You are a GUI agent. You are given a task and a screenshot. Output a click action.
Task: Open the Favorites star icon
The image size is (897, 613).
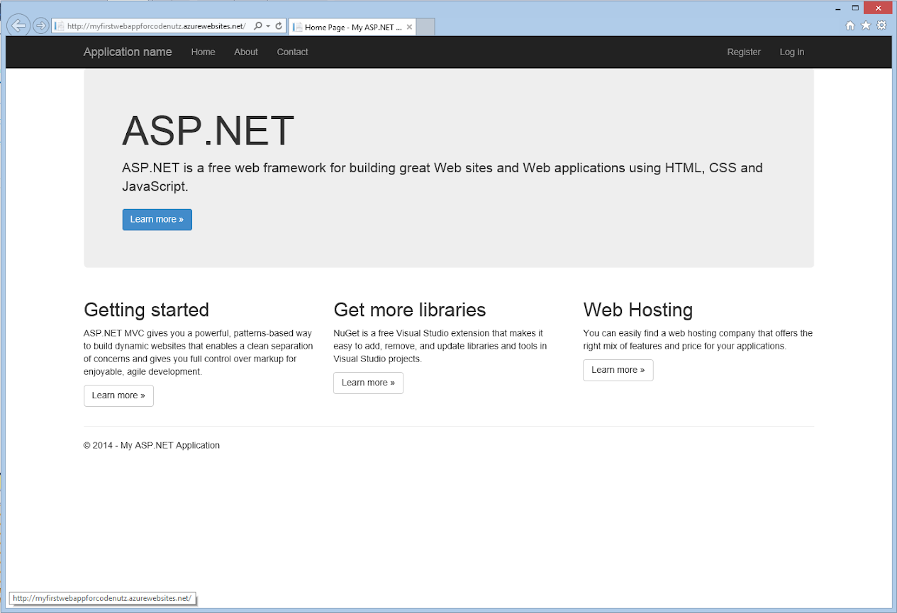point(866,26)
